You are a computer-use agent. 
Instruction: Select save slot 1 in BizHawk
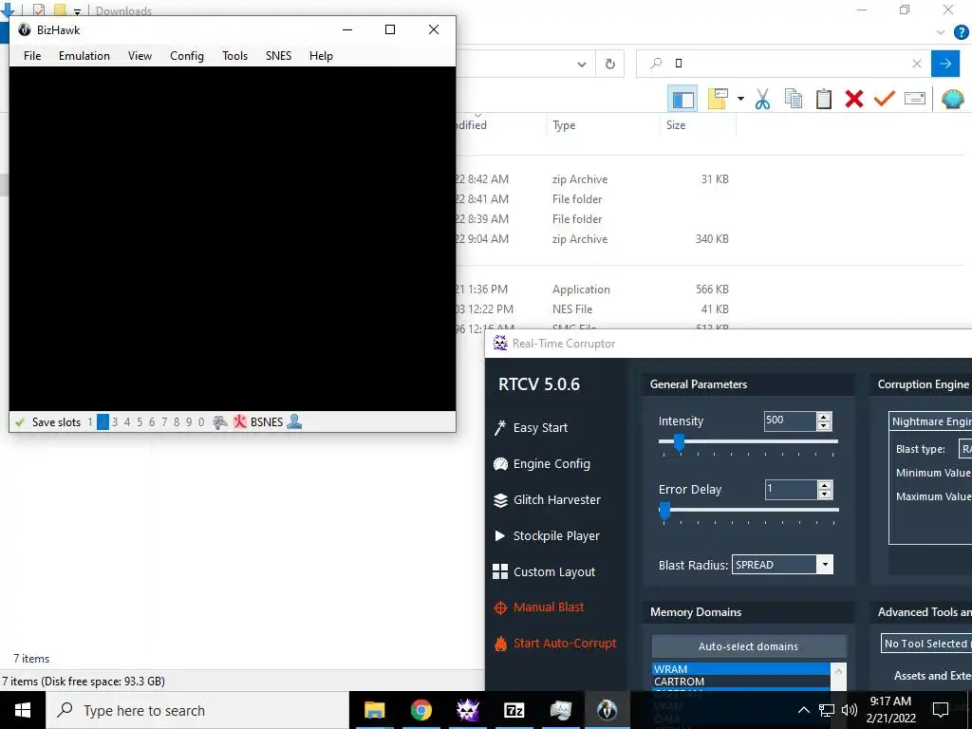[90, 422]
